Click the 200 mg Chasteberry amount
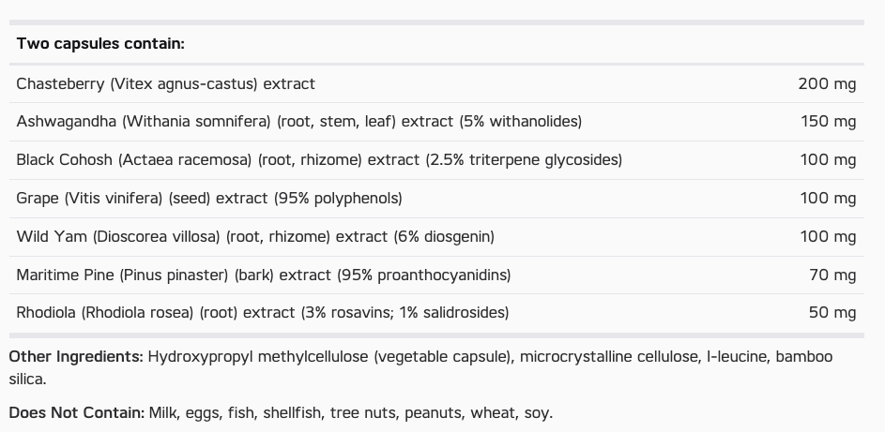 (x=827, y=84)
